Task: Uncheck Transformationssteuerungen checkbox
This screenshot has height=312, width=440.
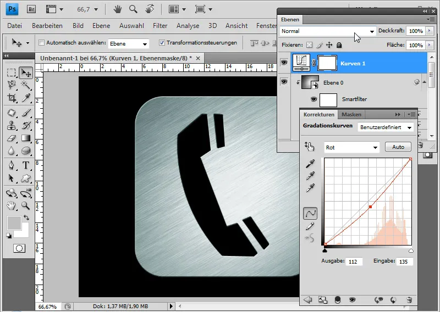Action: [162, 43]
